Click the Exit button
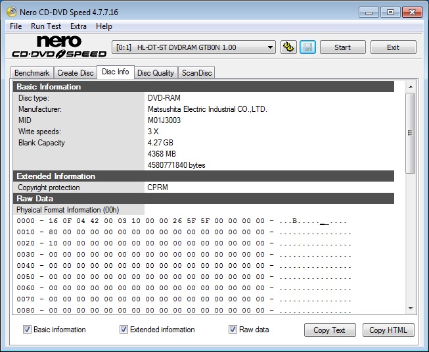 pyautogui.click(x=393, y=47)
